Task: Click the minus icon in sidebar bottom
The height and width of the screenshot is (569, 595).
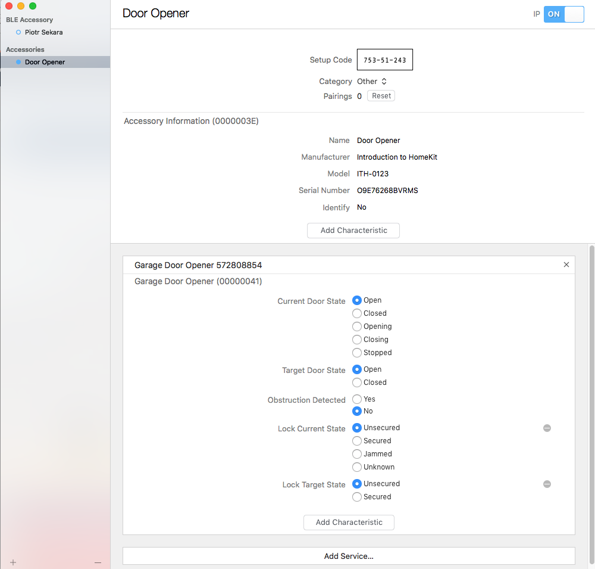Action: click(x=98, y=562)
